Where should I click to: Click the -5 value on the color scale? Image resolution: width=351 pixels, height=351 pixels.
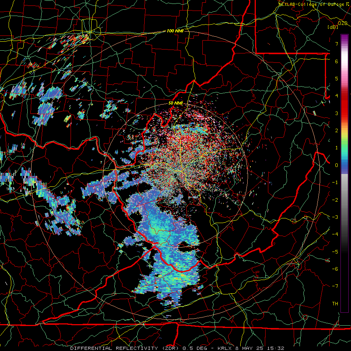[x=335, y=252]
